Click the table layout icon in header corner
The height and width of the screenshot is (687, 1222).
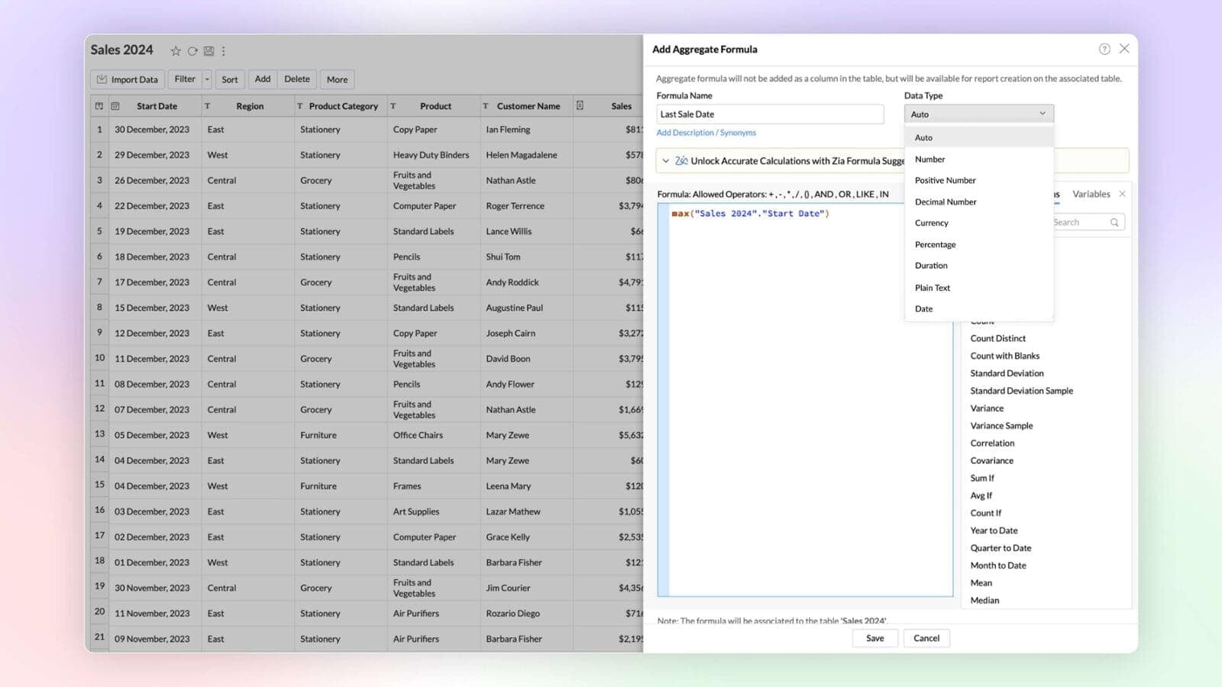(x=99, y=106)
